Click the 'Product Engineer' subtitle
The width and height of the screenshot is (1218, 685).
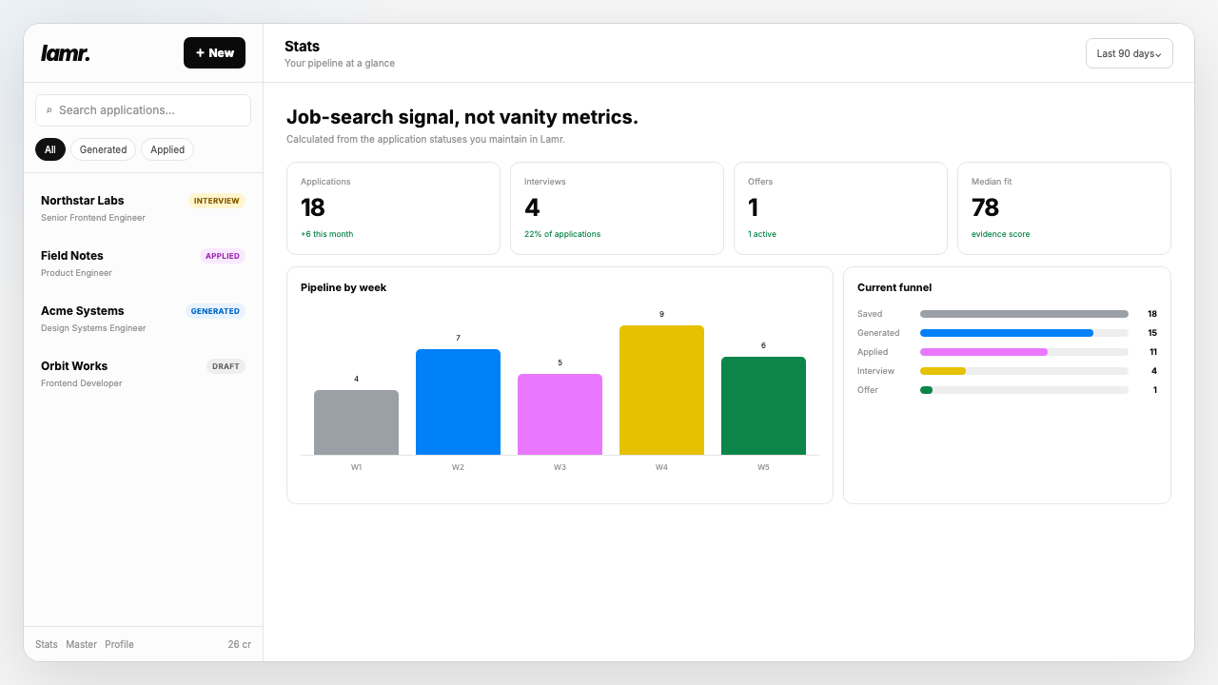coord(76,273)
